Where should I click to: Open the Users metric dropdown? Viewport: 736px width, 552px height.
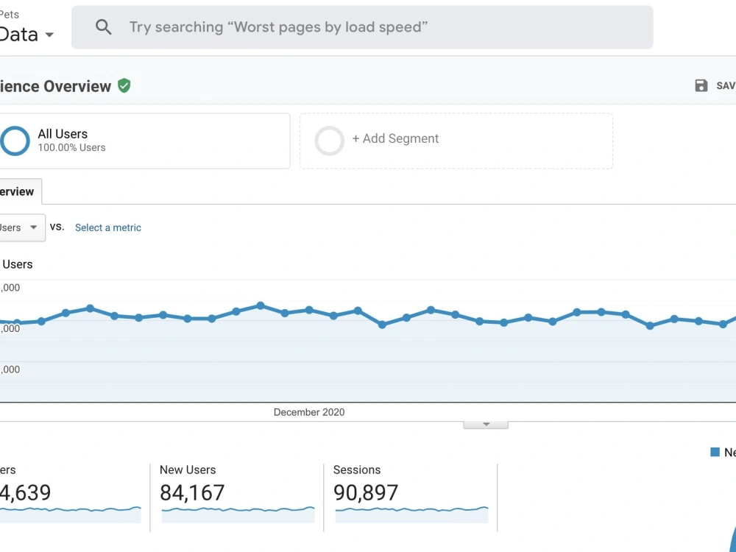click(21, 227)
